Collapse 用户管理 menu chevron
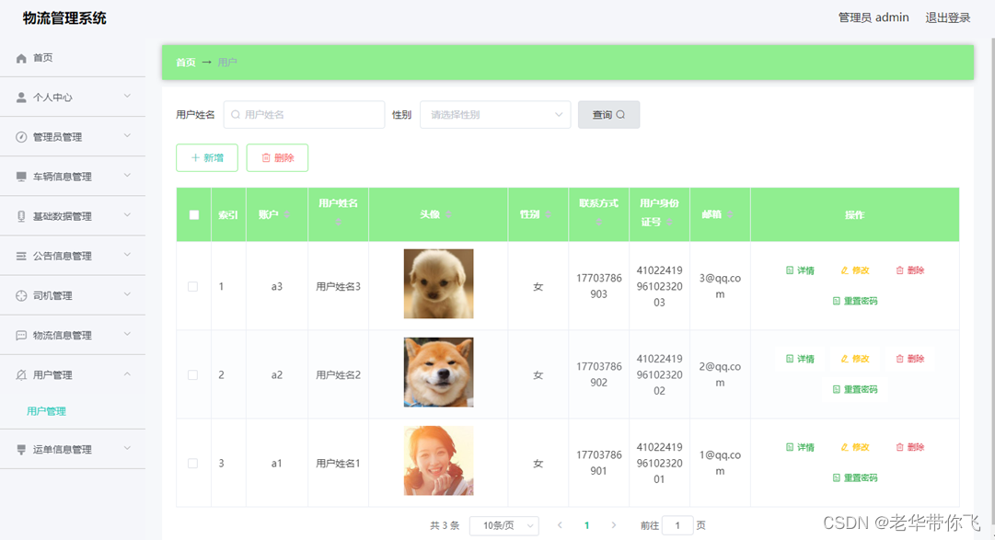The height and width of the screenshot is (540, 995). [127, 373]
